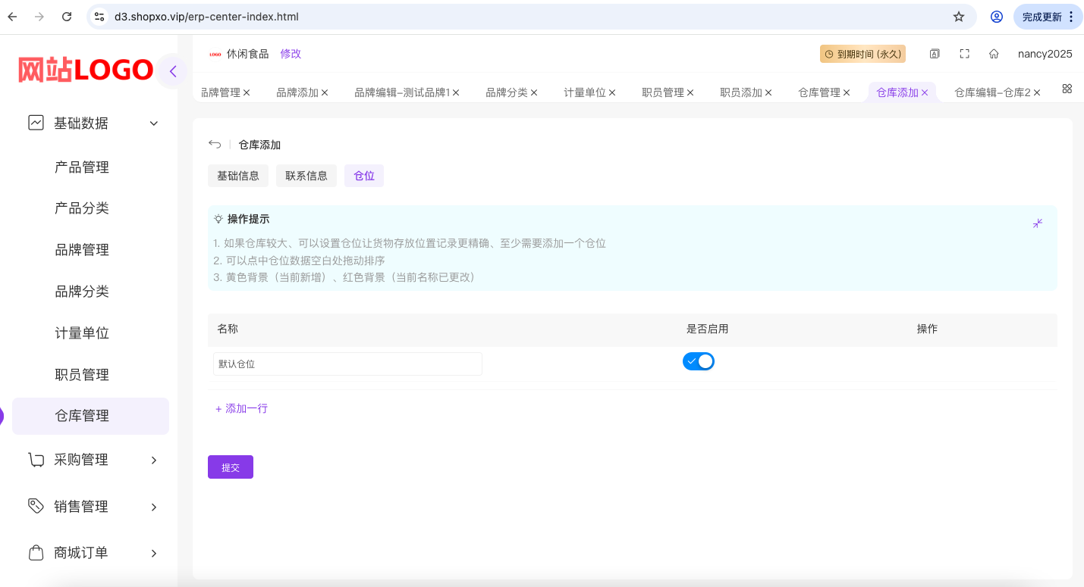Viewport: 1084px width, 587px height.
Task: Close the 品牌添加 tab
Action: (325, 92)
